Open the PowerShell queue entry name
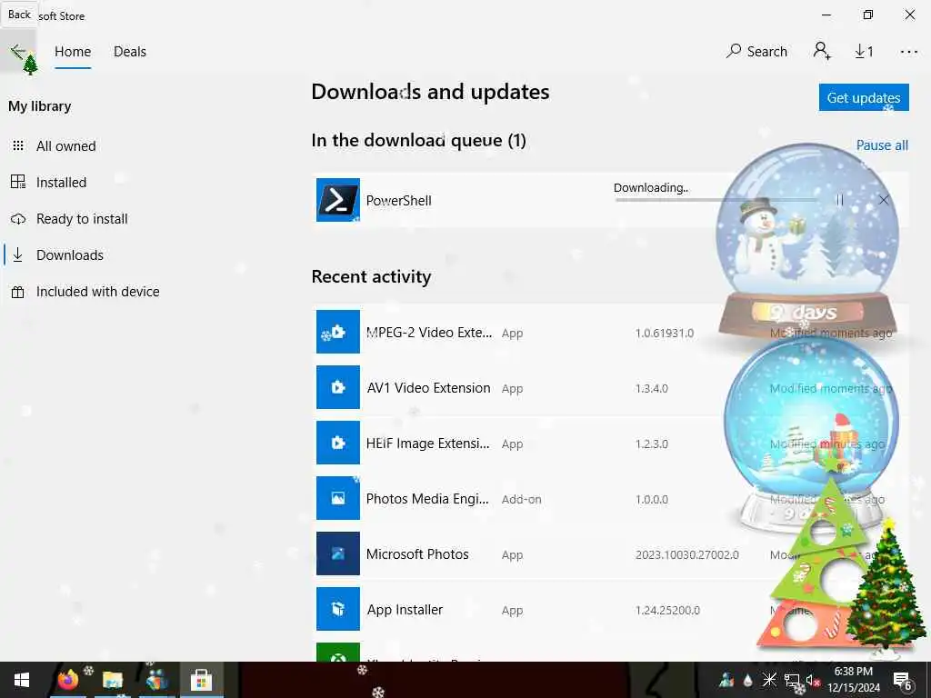Image resolution: width=931 pixels, height=698 pixels. [398, 201]
